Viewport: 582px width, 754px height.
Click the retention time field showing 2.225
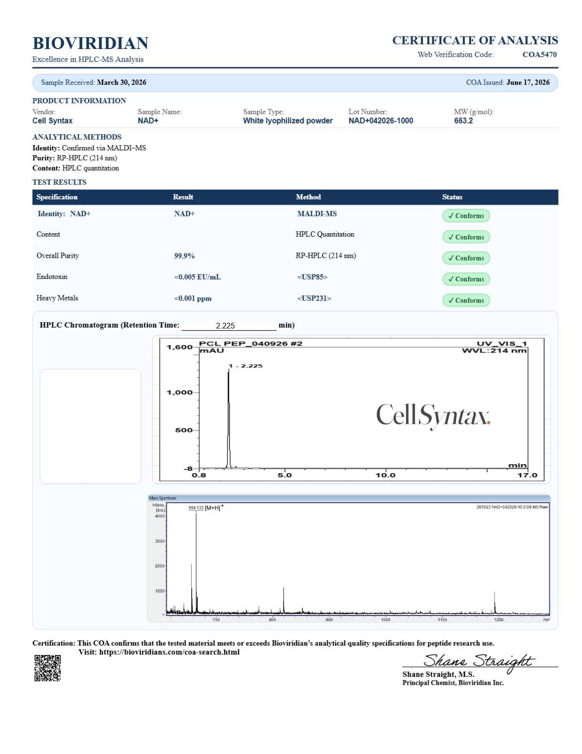[229, 326]
